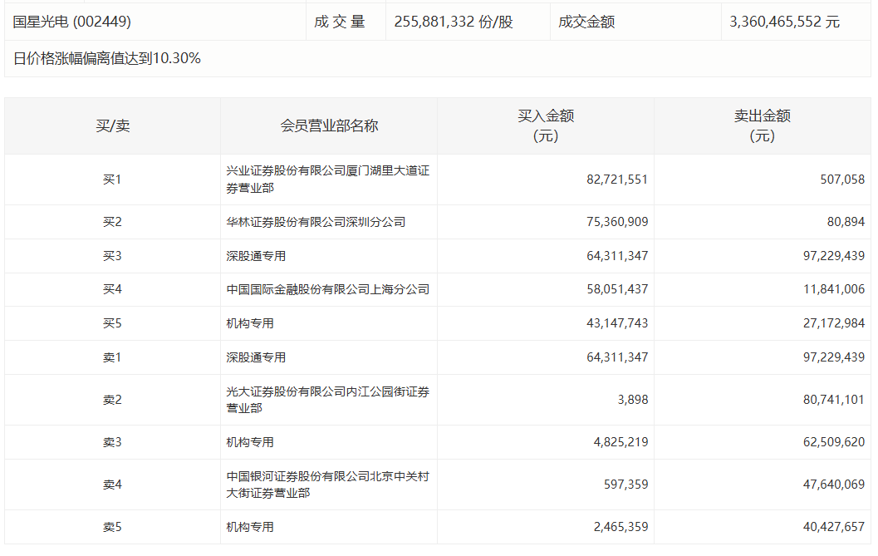
Task: Click the 买1 row label
Action: click(x=112, y=180)
